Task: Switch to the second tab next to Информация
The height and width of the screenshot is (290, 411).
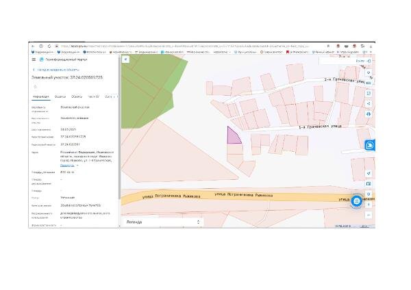Action: pos(60,97)
